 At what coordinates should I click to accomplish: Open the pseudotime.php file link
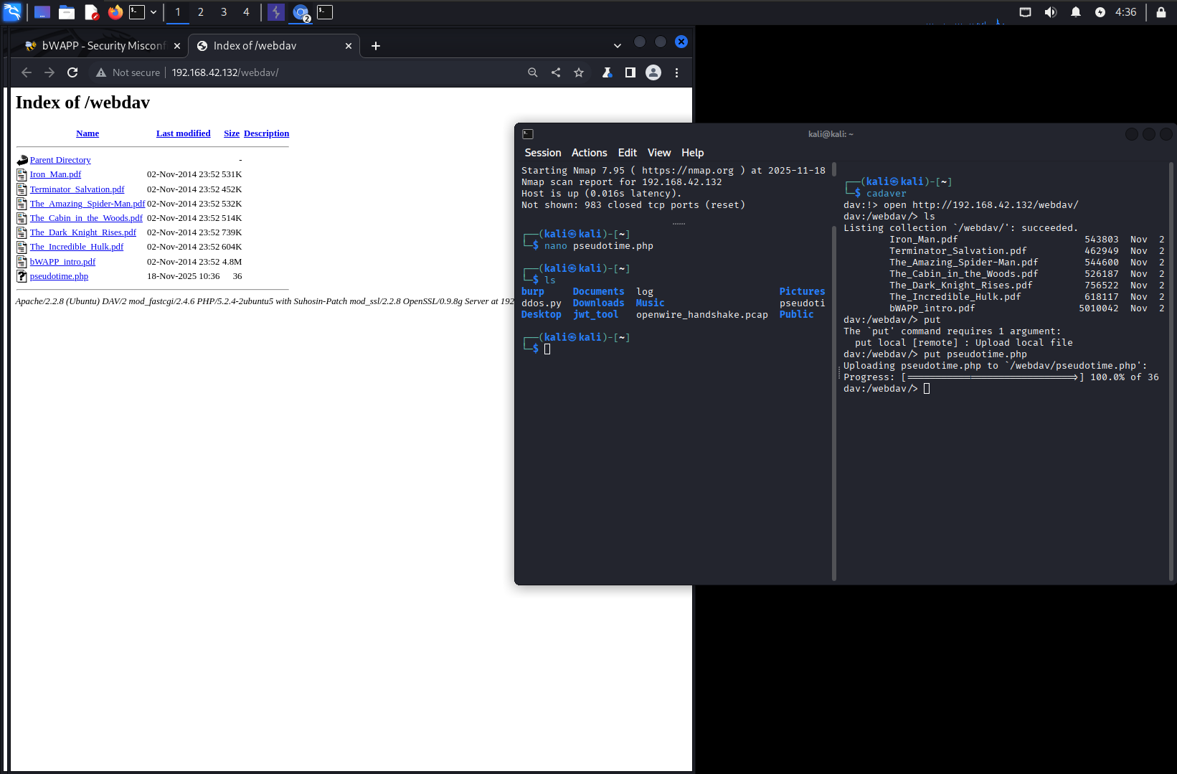tap(59, 276)
